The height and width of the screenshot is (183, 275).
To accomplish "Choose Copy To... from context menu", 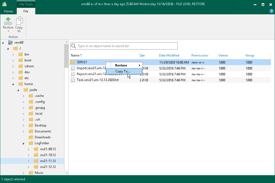I will pyautogui.click(x=123, y=71).
